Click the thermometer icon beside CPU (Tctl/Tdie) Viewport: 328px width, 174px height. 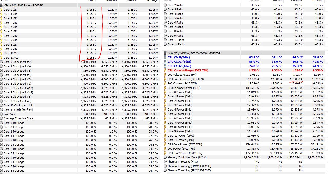pos(165,57)
